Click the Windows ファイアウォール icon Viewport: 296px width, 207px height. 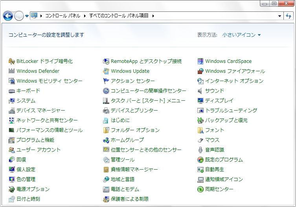[x=200, y=71]
